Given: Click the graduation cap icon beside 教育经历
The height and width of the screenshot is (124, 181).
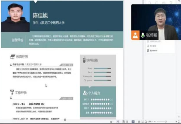Looking at the screenshot, I should (13, 57).
